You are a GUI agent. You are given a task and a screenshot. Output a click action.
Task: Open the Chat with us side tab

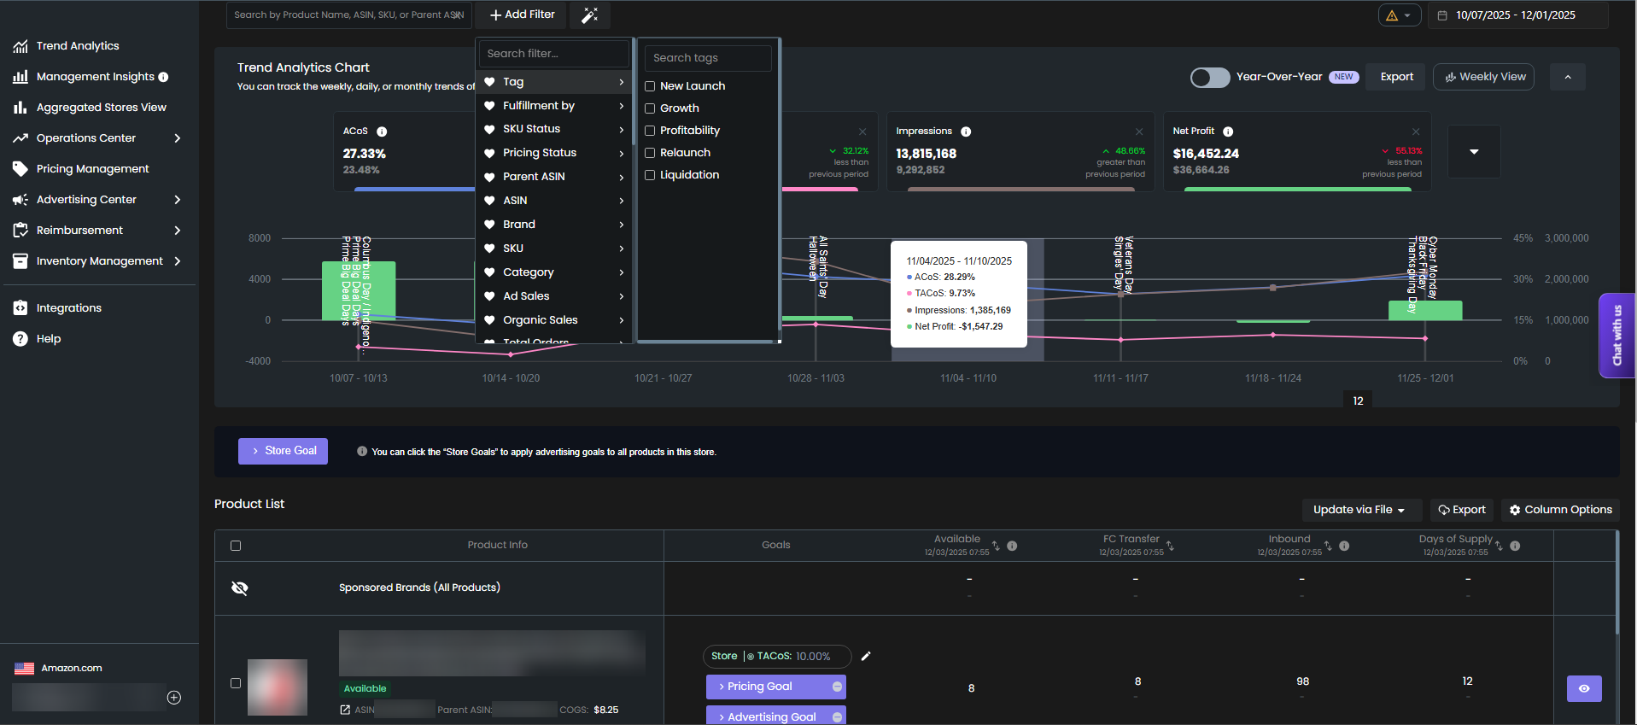1617,336
